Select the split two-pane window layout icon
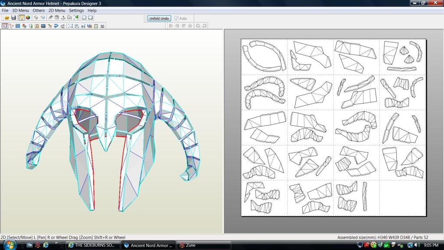 (x=84, y=17)
